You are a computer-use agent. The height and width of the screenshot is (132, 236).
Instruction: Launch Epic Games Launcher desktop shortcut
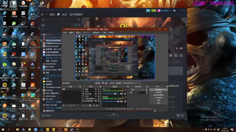[32, 36]
